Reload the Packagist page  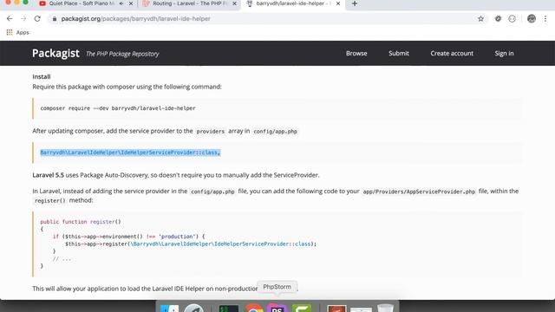[x=37, y=19]
